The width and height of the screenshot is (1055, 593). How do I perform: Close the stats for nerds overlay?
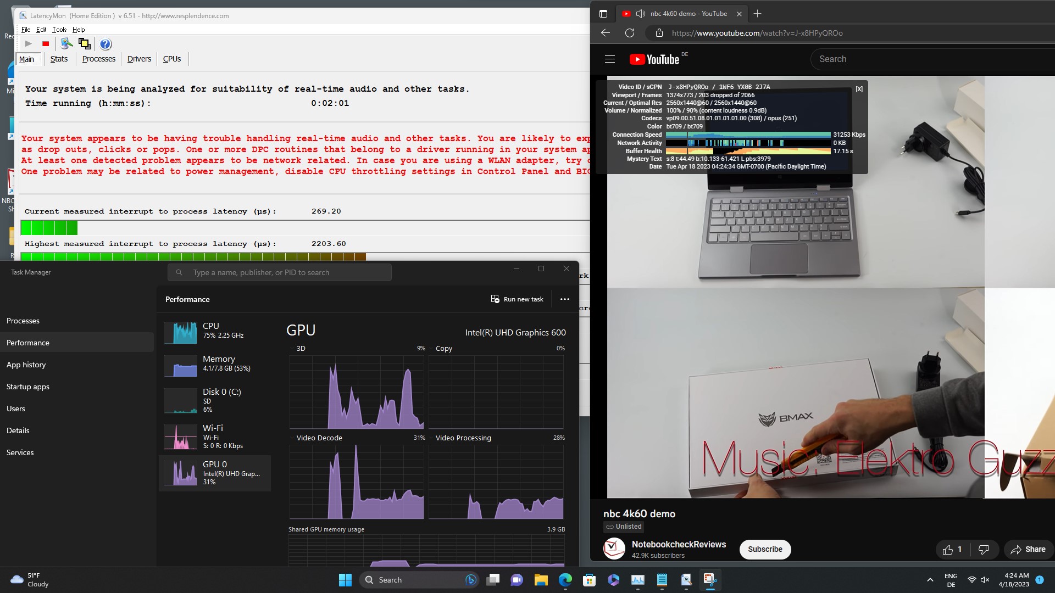(859, 89)
